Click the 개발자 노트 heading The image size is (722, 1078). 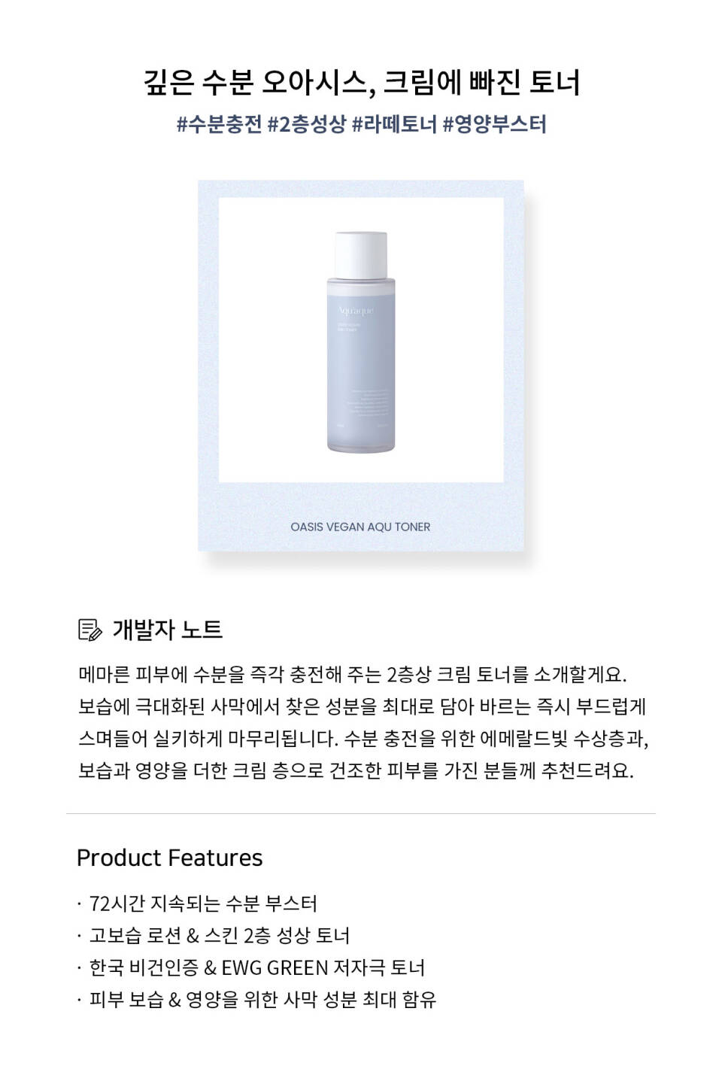click(x=168, y=630)
